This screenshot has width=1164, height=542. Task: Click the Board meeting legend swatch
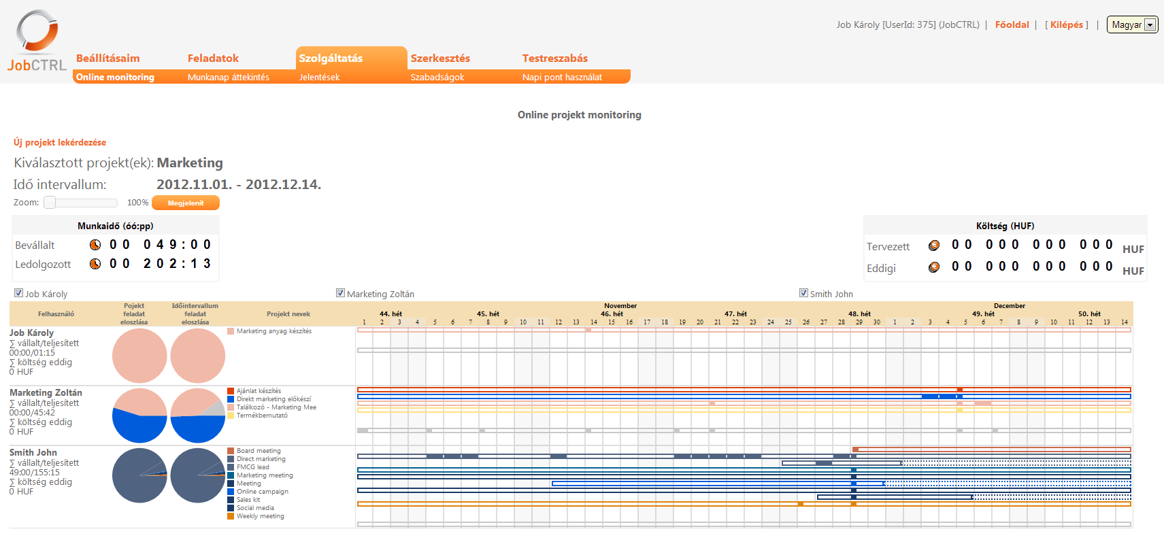tap(231, 451)
